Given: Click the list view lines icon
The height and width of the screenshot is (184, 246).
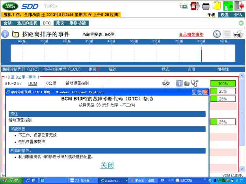Looking at the screenshot, I should [227, 34].
